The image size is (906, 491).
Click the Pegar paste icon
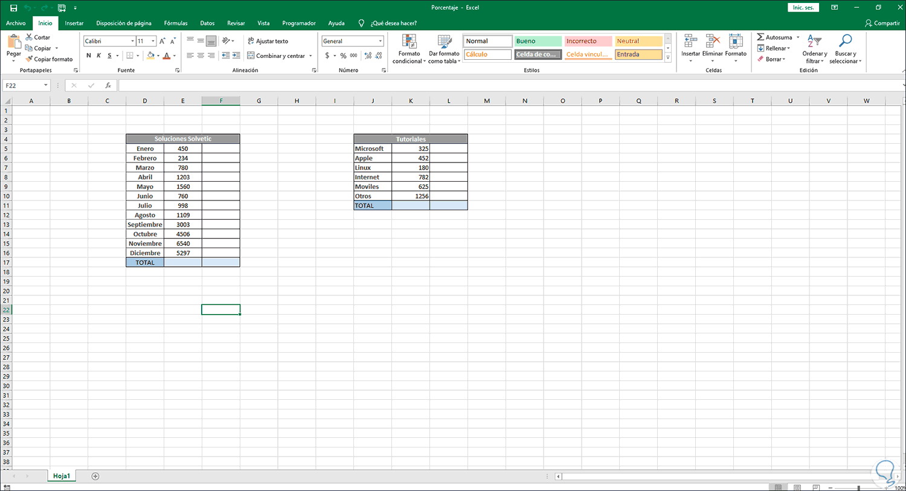(13, 42)
